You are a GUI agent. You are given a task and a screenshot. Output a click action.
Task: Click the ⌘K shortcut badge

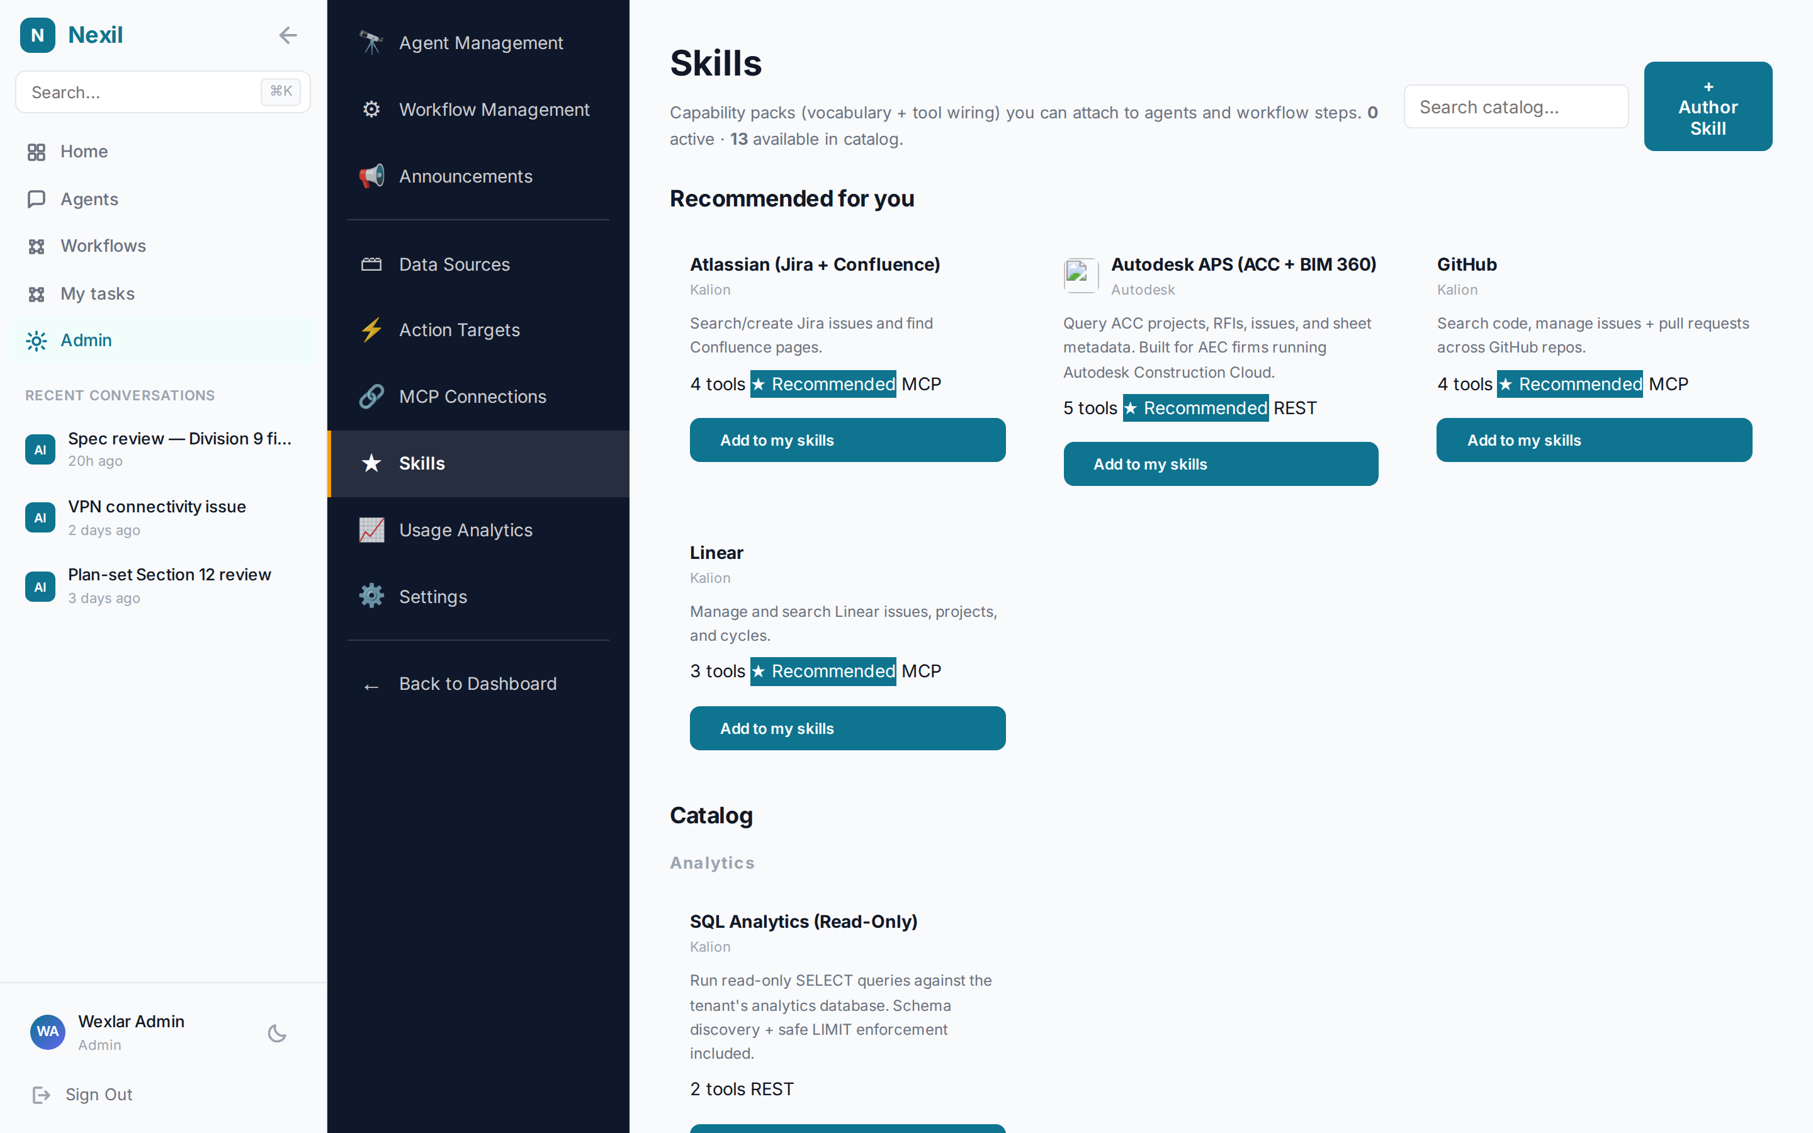point(281,91)
